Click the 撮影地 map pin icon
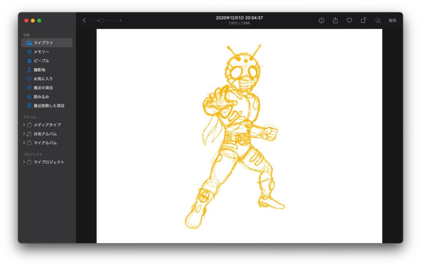This screenshot has width=421, height=267. (29, 70)
